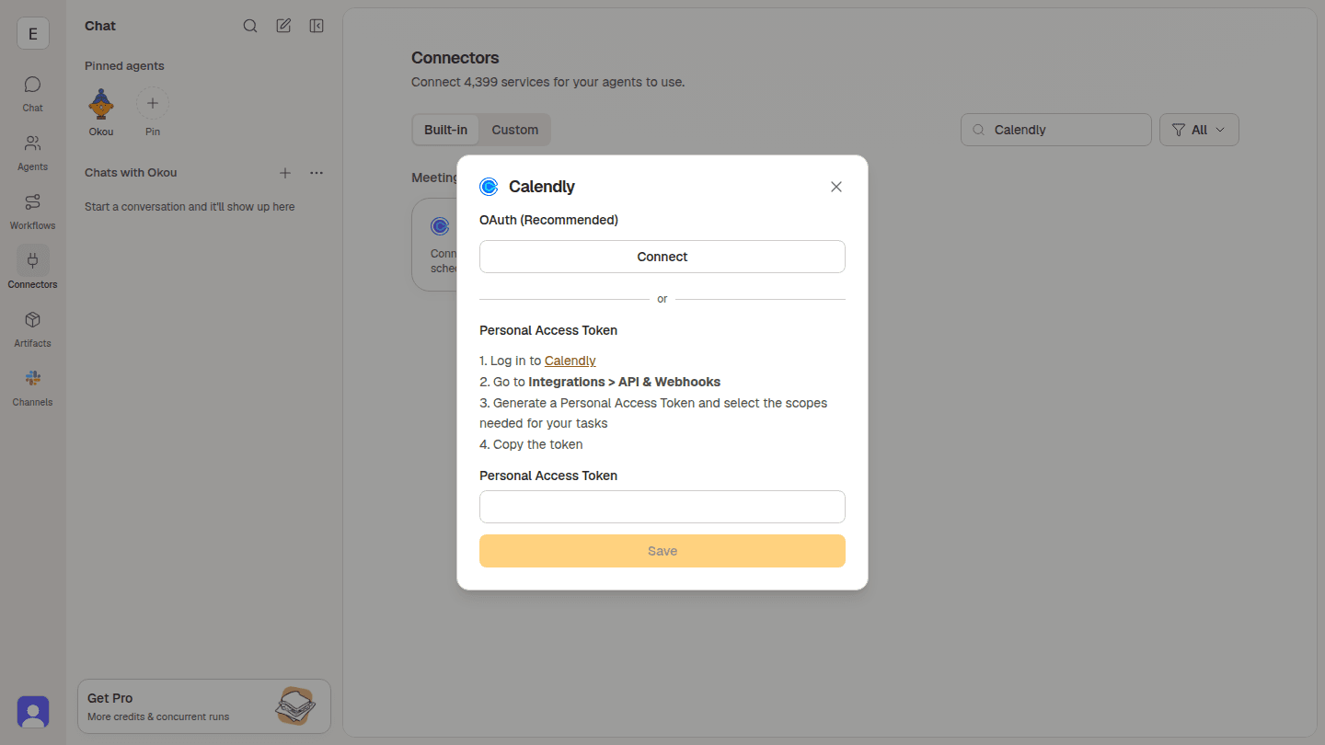Click the 'Pinned agents' label
This screenshot has height=745, width=1325.
click(124, 66)
